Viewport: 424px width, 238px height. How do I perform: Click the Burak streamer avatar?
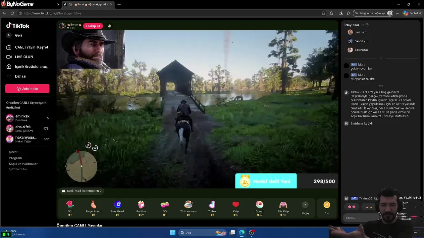62,26
